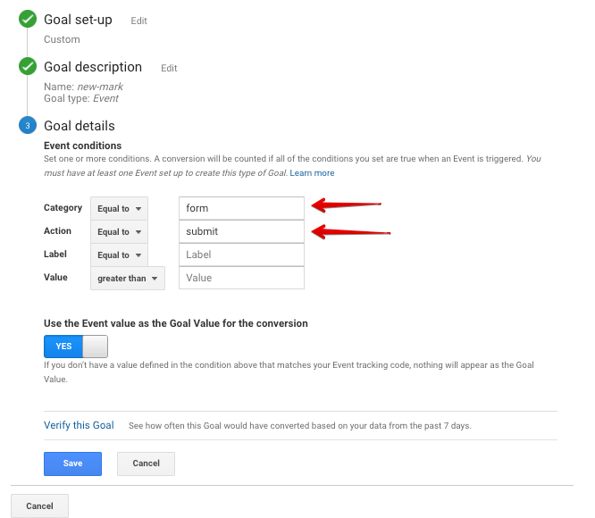
Task: Click the empty Value input field
Action: (242, 278)
